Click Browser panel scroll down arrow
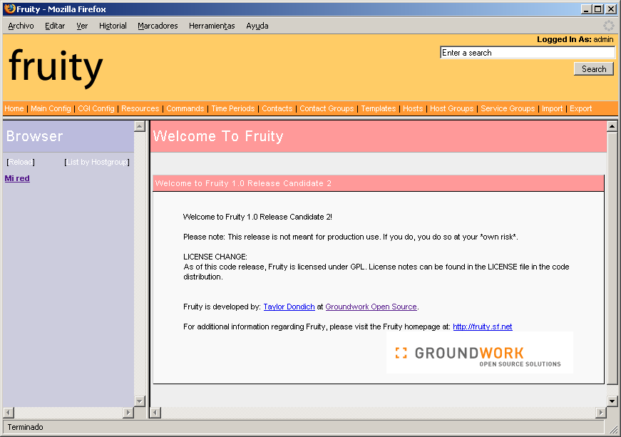The width and height of the screenshot is (621, 437). click(140, 401)
